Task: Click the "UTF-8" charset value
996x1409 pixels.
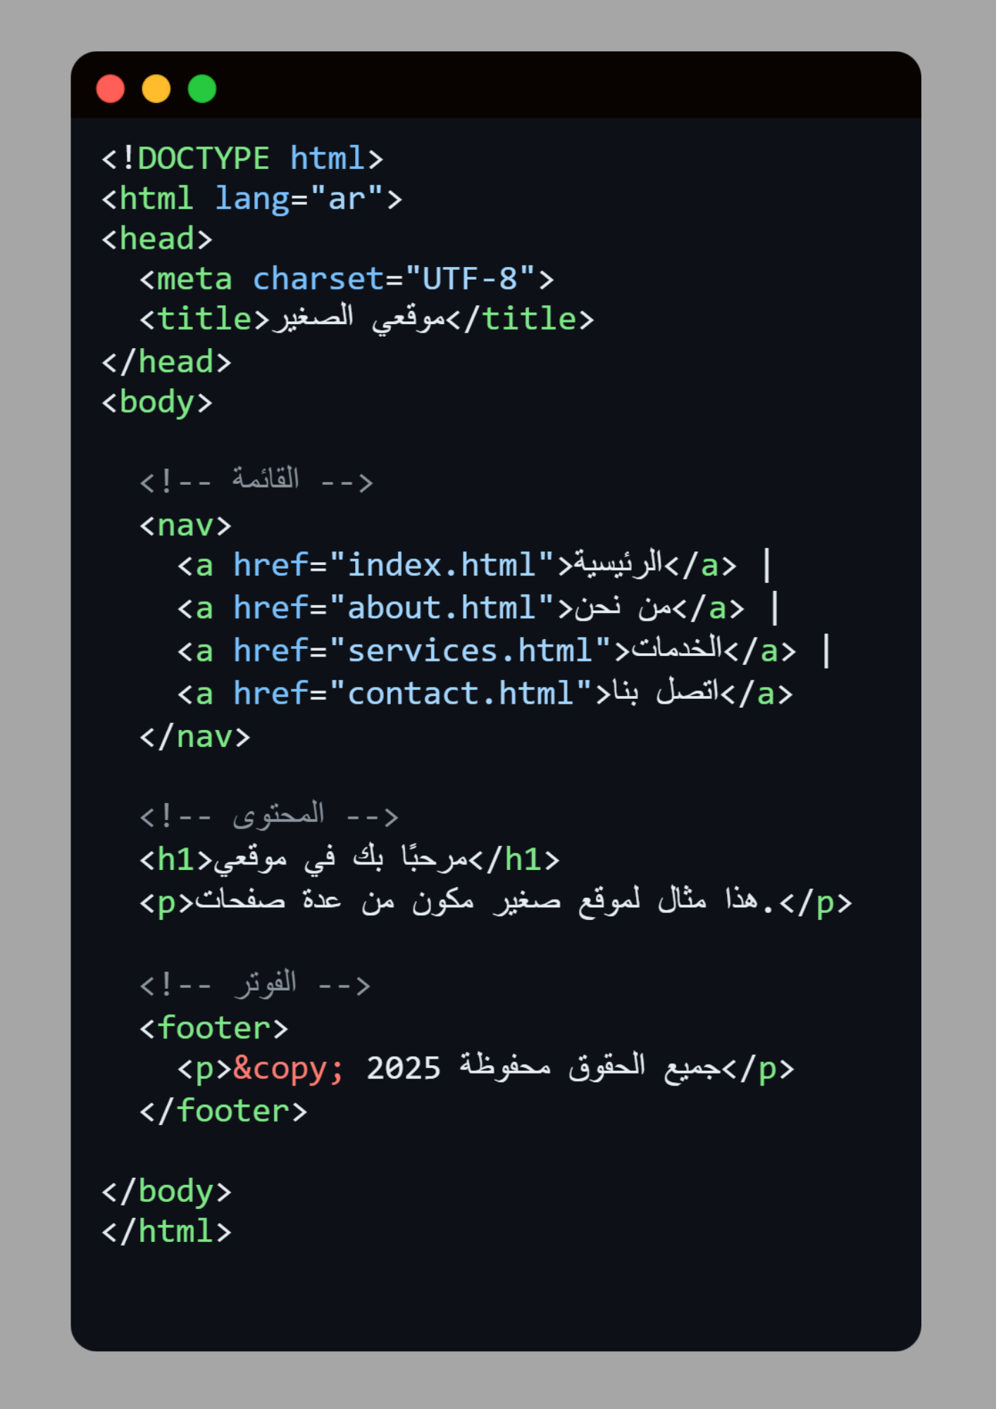Action: pos(470,279)
